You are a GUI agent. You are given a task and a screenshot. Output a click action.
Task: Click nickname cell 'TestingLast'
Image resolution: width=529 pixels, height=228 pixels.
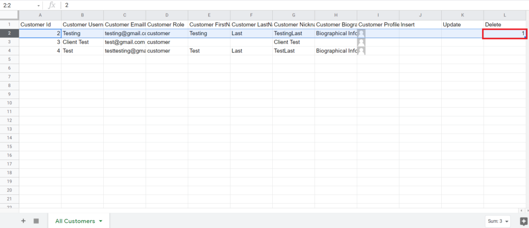(293, 34)
